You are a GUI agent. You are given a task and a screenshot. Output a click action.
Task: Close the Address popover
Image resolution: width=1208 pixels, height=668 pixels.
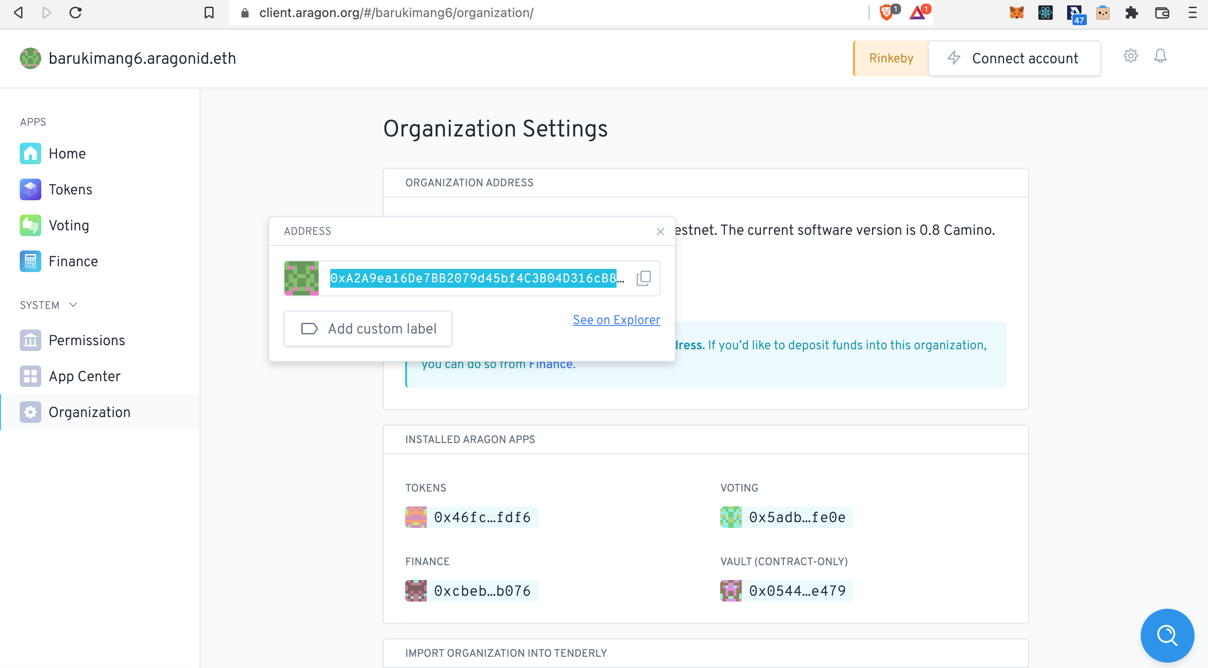(x=660, y=231)
